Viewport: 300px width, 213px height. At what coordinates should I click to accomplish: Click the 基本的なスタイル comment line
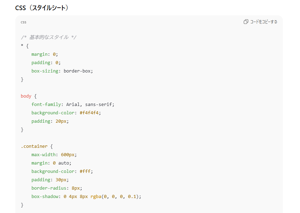tap(48, 37)
